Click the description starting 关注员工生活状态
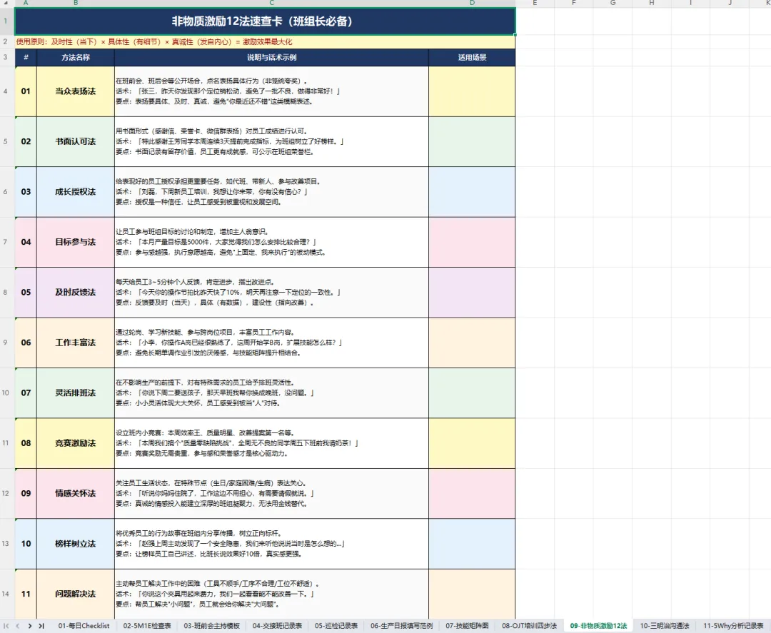This screenshot has width=771, height=633. click(271, 493)
